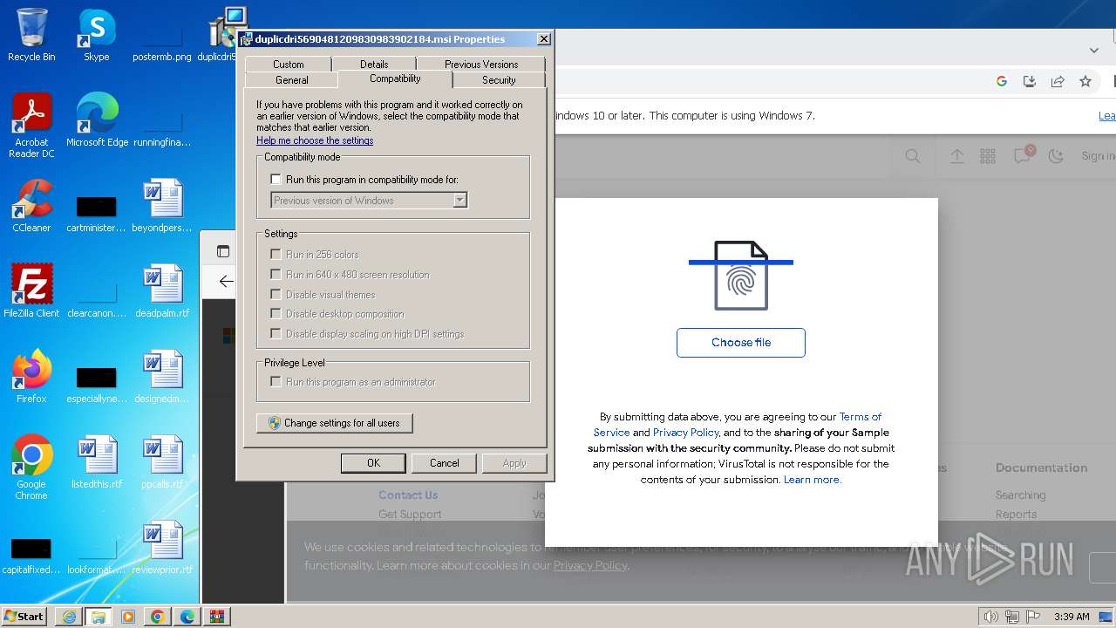Open Internet Explorer from the taskbar
This screenshot has width=1116, height=628.
(69, 617)
